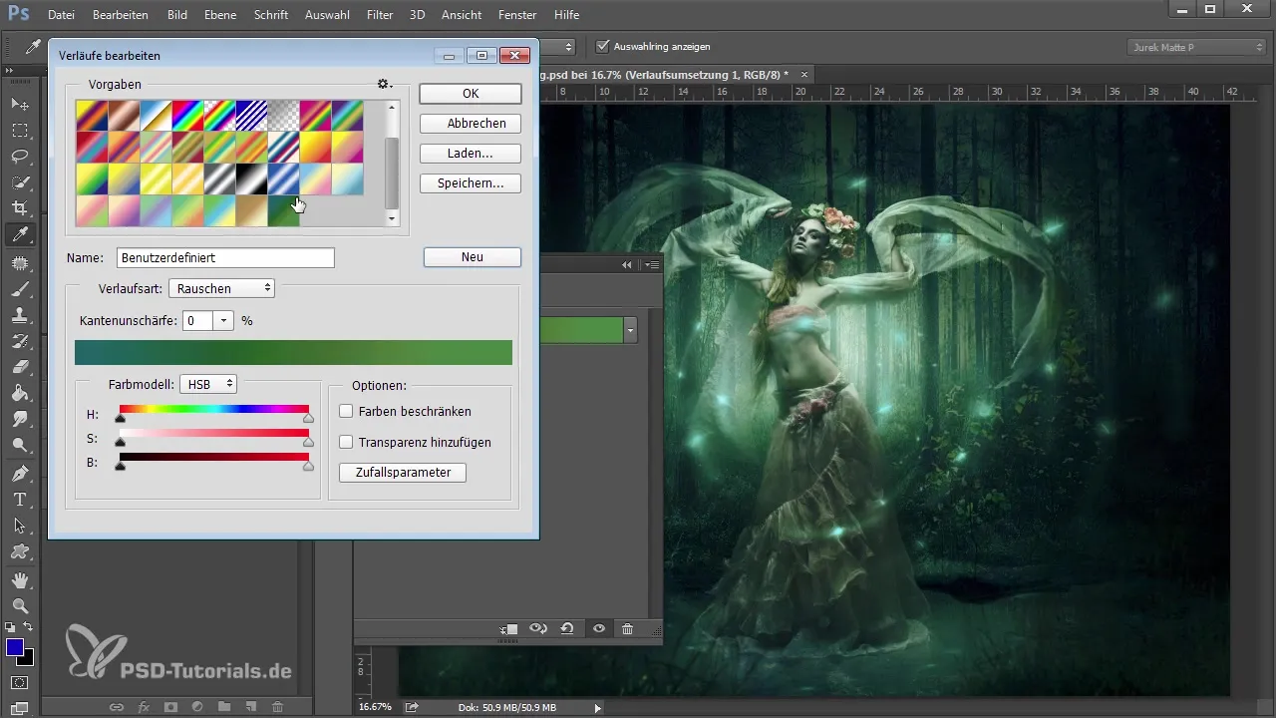Select the Lasso tool
Image resolution: width=1276 pixels, height=718 pixels.
(19, 157)
